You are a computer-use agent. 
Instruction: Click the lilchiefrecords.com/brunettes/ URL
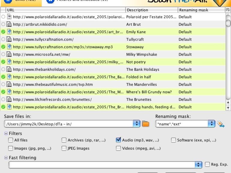52,99
